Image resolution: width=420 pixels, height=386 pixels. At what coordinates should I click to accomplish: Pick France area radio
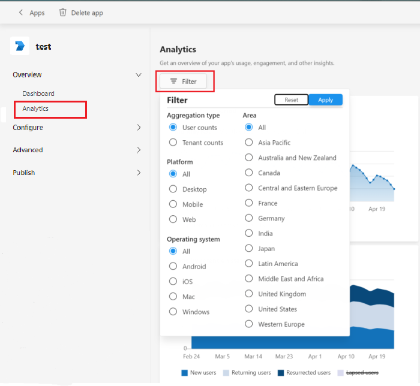249,203
